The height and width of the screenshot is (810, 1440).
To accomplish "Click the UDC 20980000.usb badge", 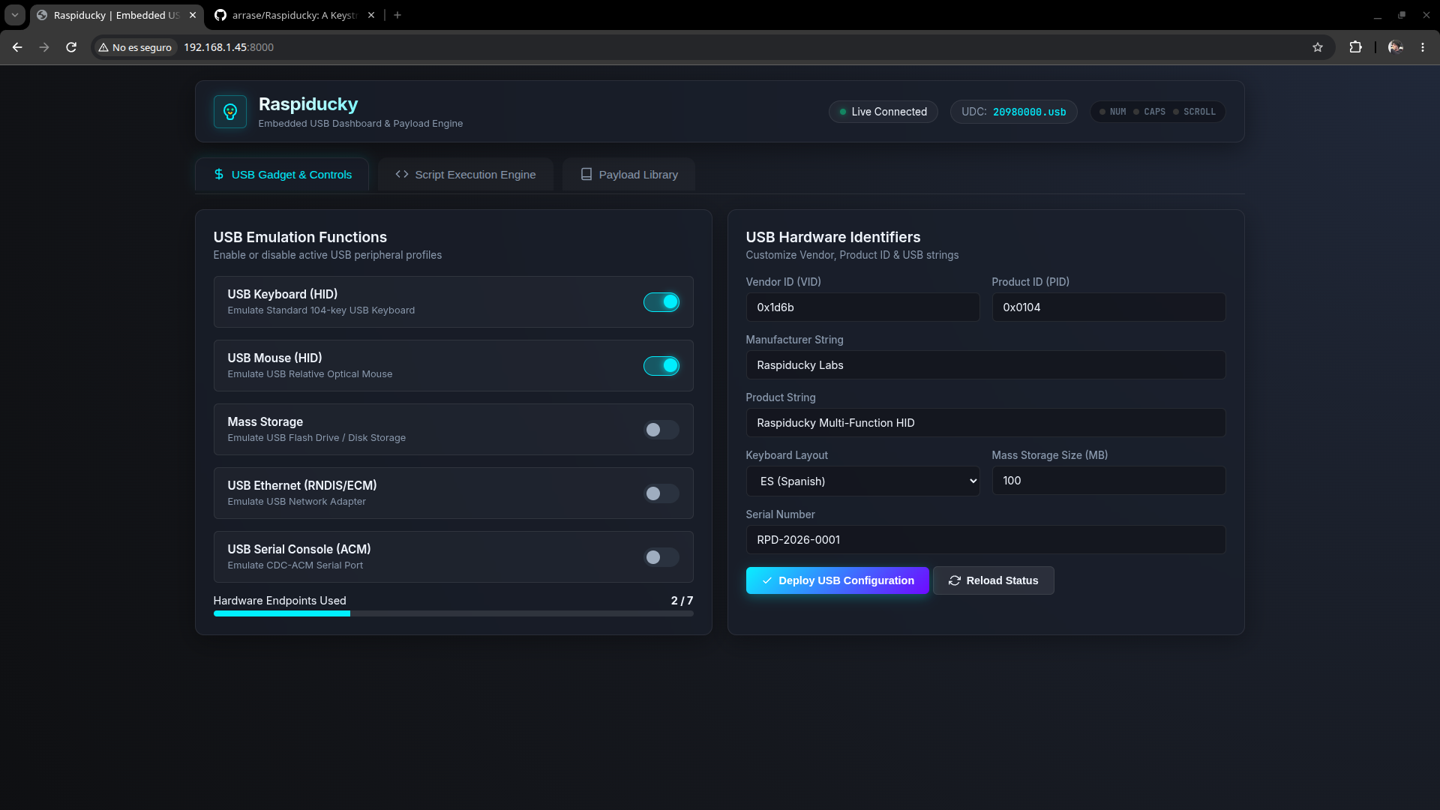I will point(1014,112).
